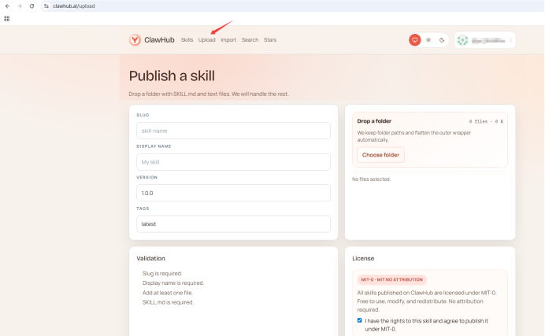Screen dimensions: 545x336
Task: Switch to dark theme moon icon
Action: point(442,40)
